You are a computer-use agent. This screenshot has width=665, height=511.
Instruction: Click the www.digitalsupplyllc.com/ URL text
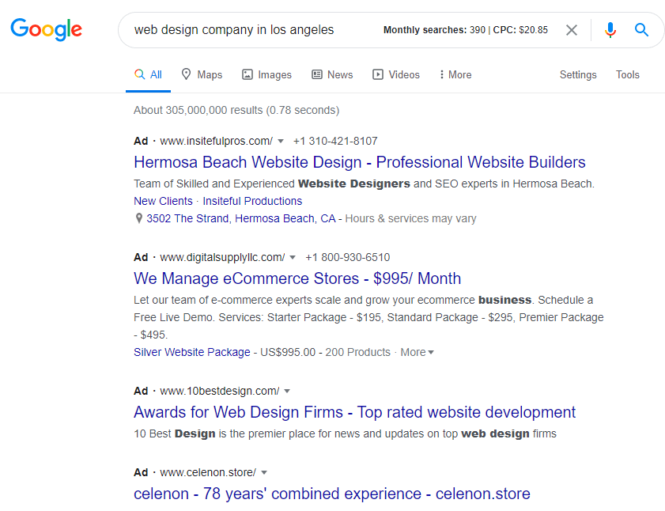pos(222,257)
